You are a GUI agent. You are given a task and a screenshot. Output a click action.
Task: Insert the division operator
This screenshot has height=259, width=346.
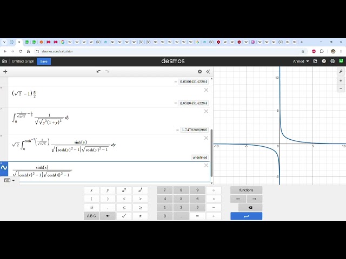(x=214, y=190)
